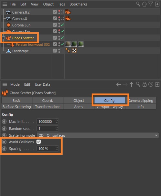The height and width of the screenshot is (196, 161).
Task: Toggle visibility dots for Landscape object
Action: click(59, 51)
